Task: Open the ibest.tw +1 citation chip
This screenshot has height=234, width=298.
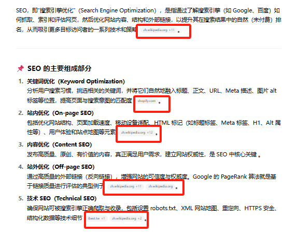Action: pos(96,218)
